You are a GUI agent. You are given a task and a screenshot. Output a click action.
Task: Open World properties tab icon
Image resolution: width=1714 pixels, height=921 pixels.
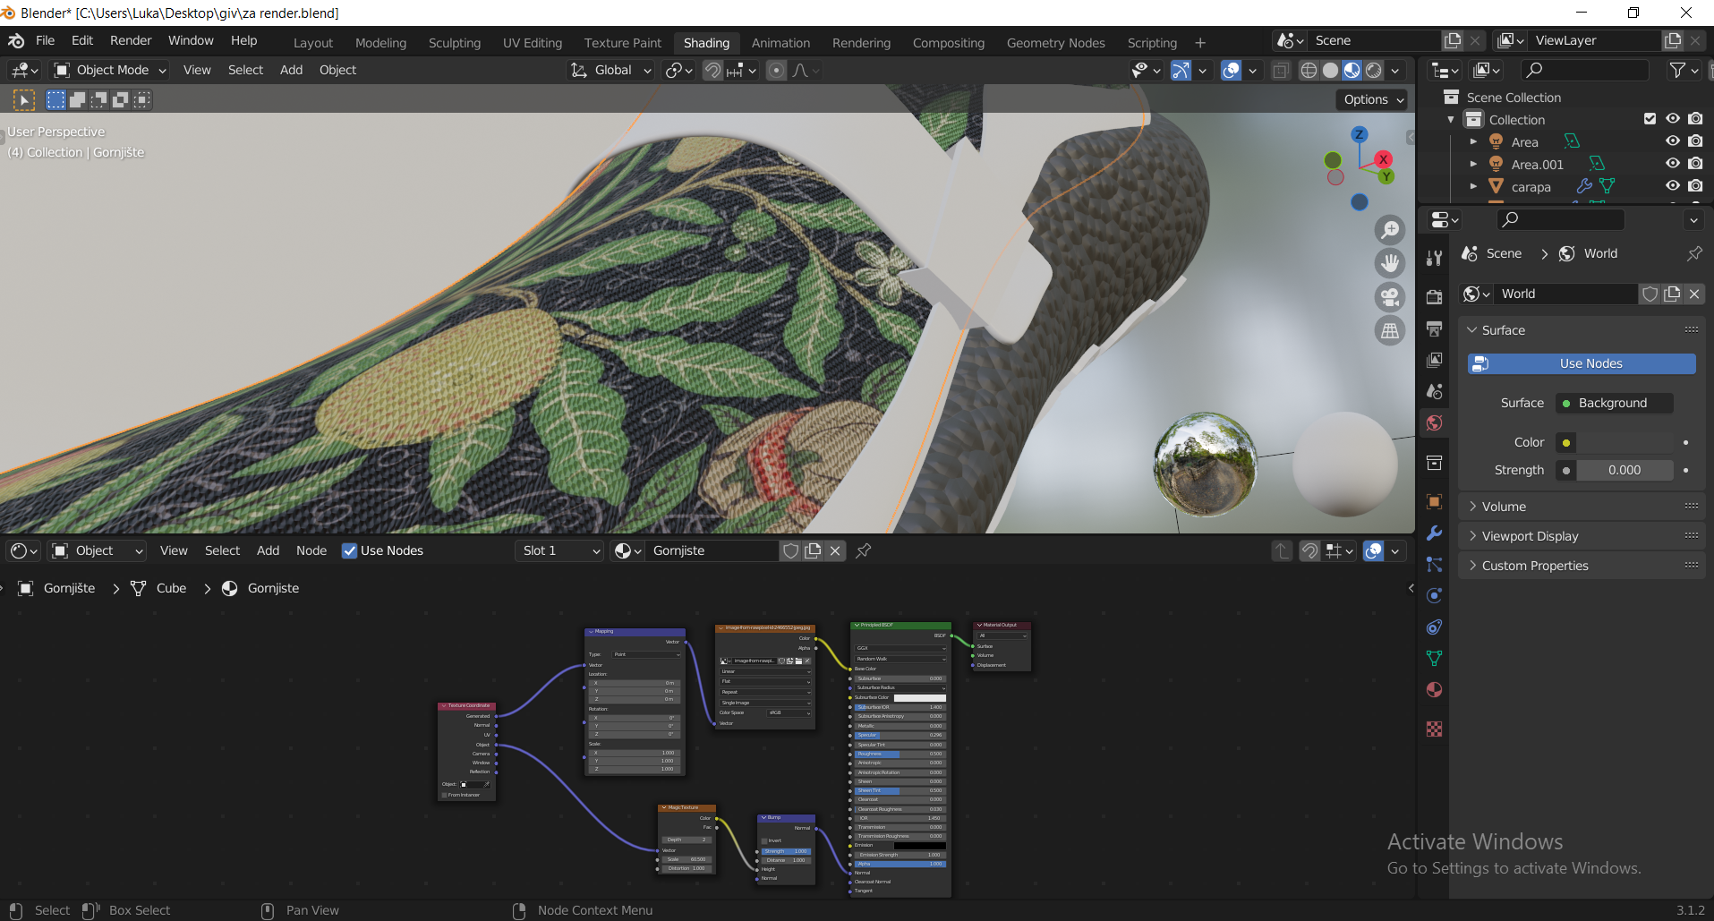click(1434, 423)
